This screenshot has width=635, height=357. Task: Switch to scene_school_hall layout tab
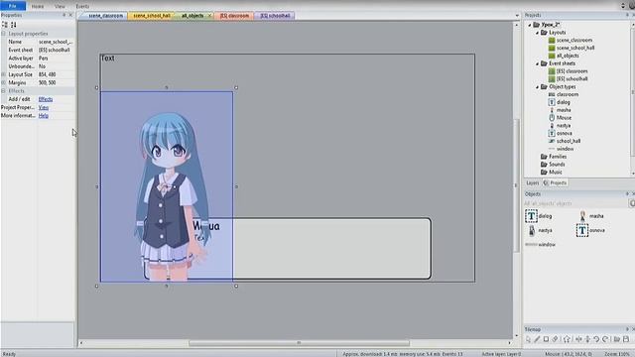(152, 16)
